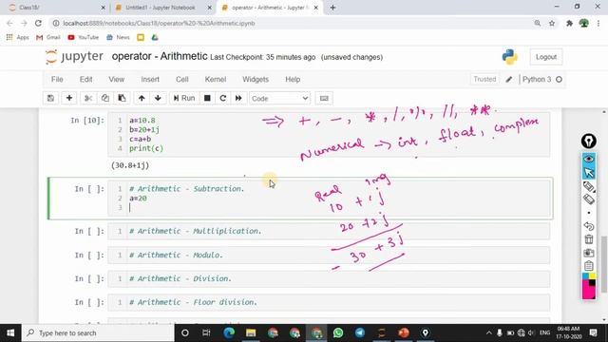Click the pencil edit icon beside Trusted

pos(509,79)
